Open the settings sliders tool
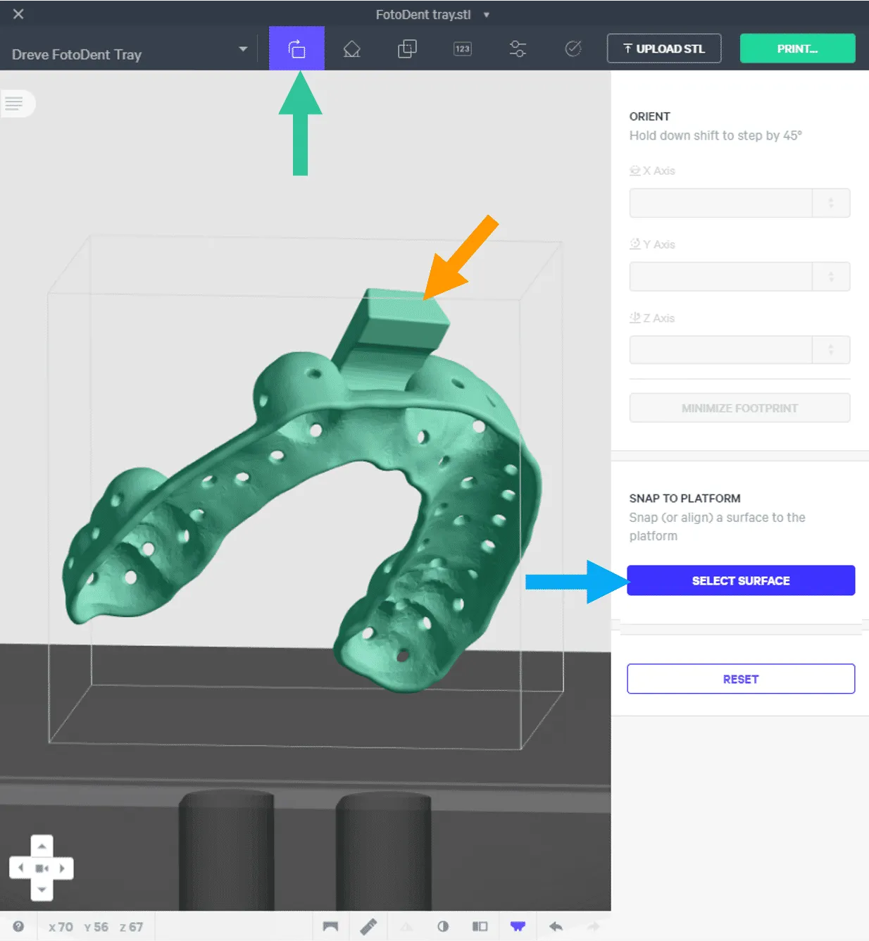The width and height of the screenshot is (869, 941). (x=518, y=49)
